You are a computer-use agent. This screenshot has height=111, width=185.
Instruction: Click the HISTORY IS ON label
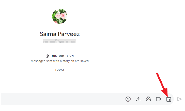click(x=63, y=56)
